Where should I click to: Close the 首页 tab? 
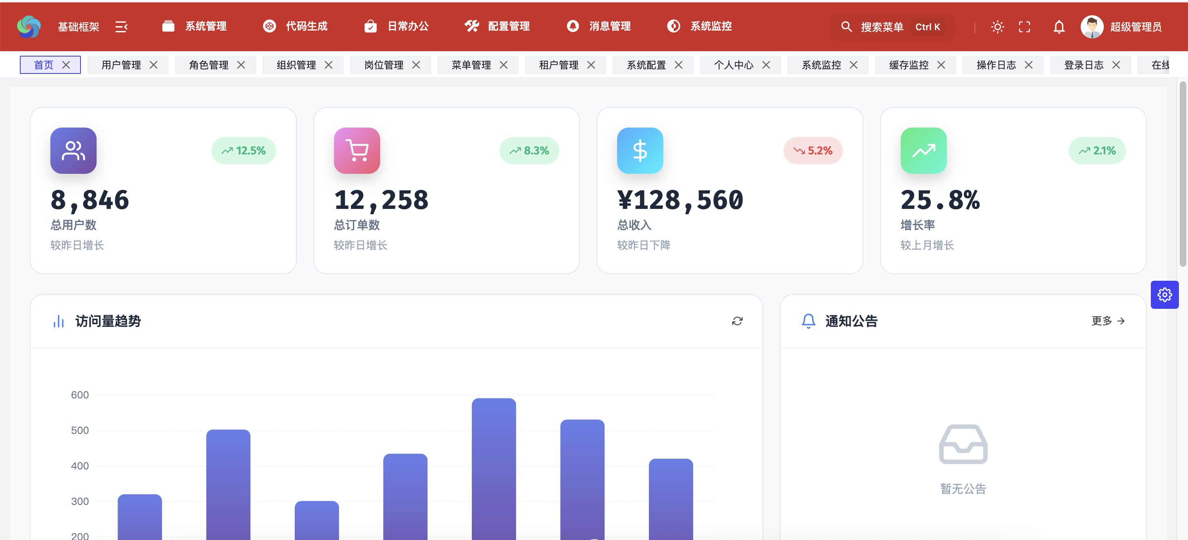pyautogui.click(x=66, y=65)
